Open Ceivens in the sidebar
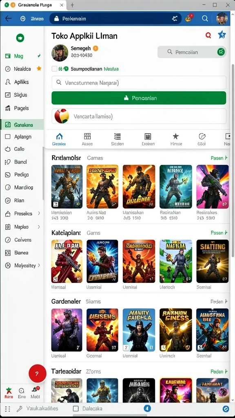This screenshot has height=418, width=235. point(22,240)
